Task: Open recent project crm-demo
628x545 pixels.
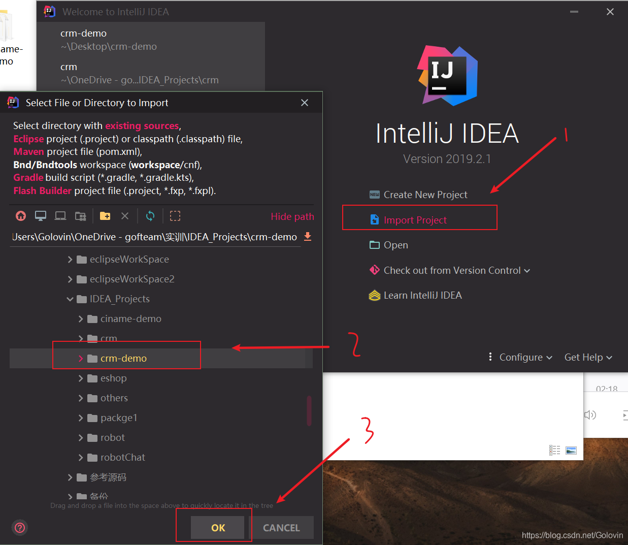Action: click(151, 40)
